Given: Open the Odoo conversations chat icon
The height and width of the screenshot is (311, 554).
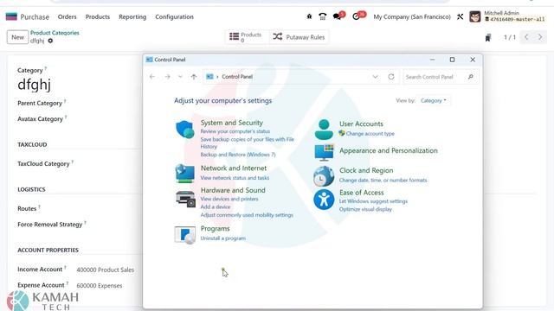Looking at the screenshot, I should pyautogui.click(x=337, y=16).
